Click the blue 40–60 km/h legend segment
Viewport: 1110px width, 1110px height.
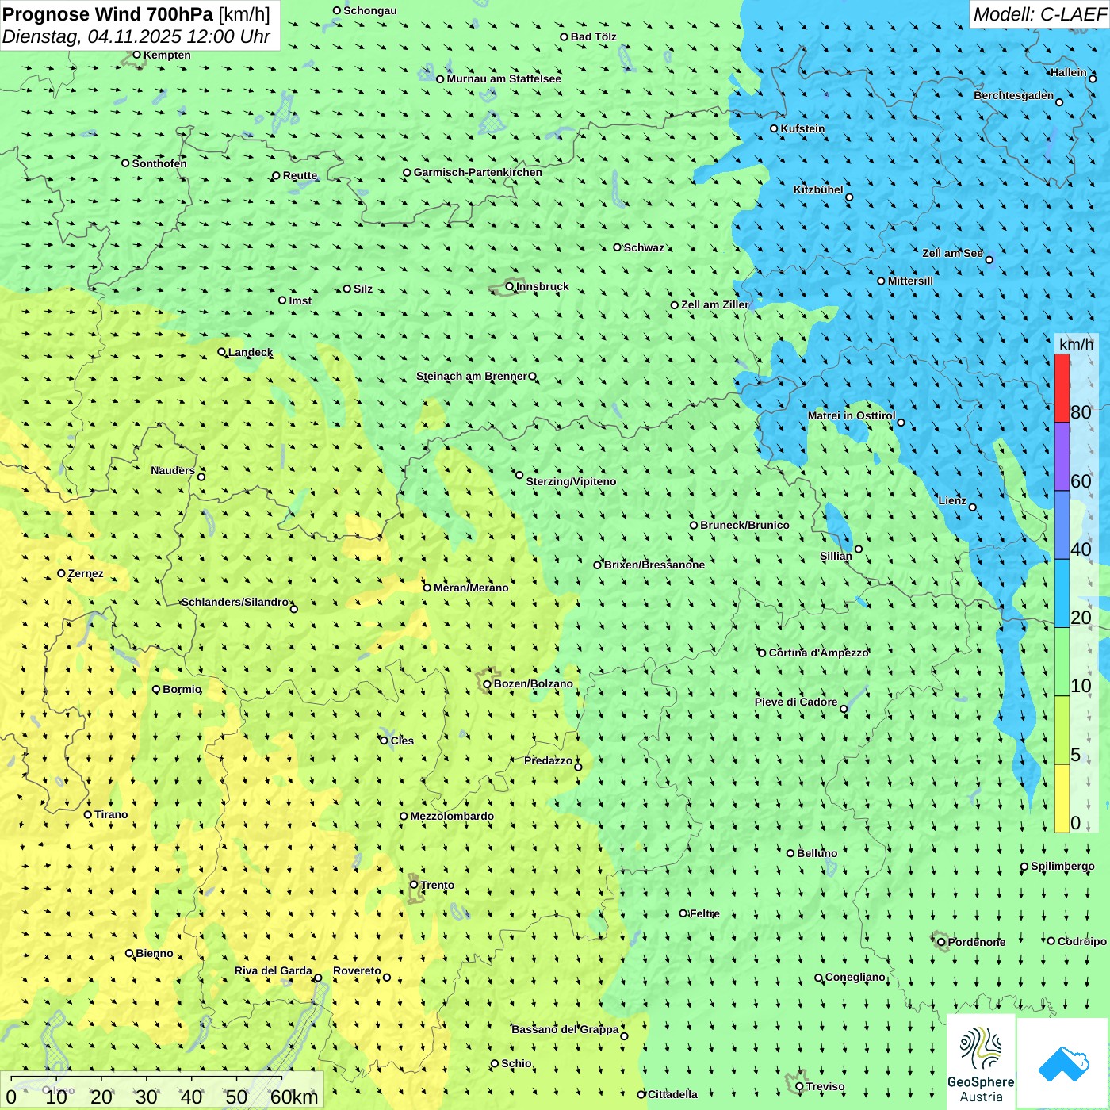click(x=1062, y=525)
